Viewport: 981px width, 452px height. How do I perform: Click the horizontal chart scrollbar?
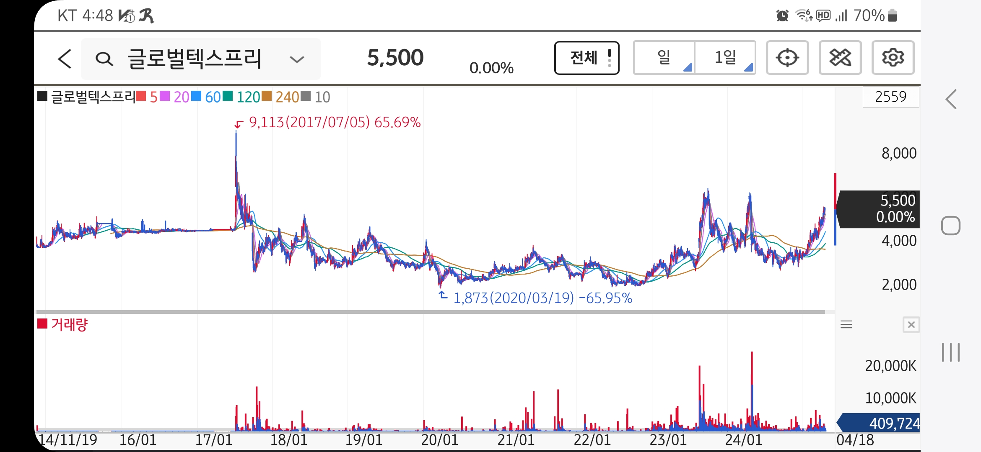(431, 312)
